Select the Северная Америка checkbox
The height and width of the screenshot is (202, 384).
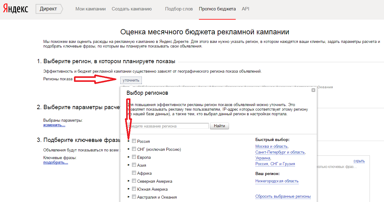134,181
